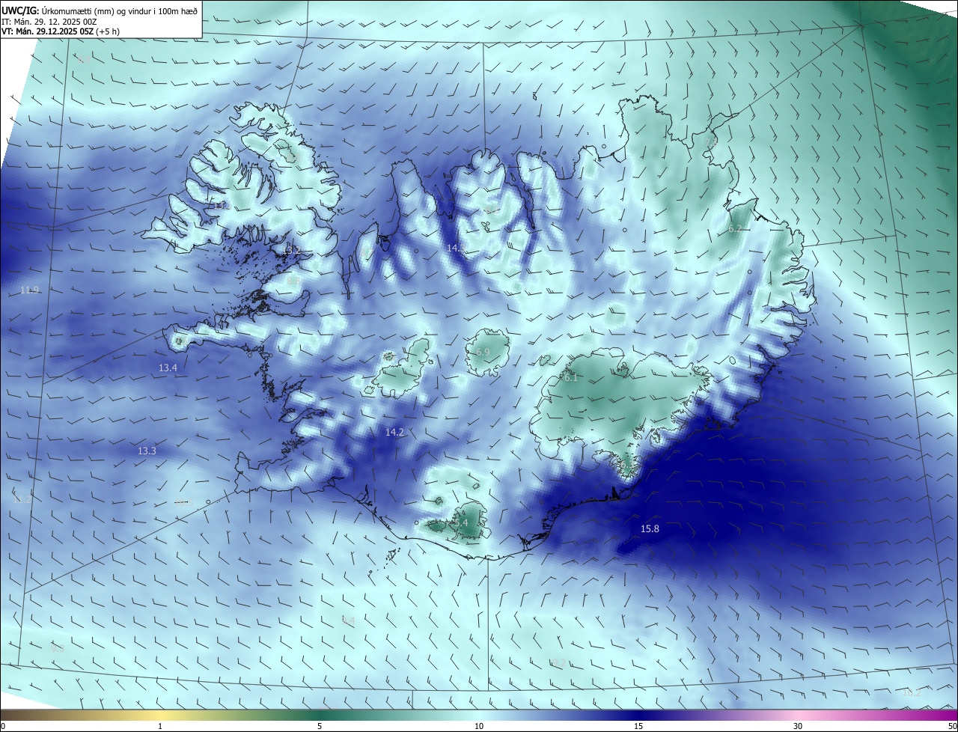This screenshot has height=732, width=958.
Task: Click the 50 tick on the colour scale
Action: (x=952, y=726)
